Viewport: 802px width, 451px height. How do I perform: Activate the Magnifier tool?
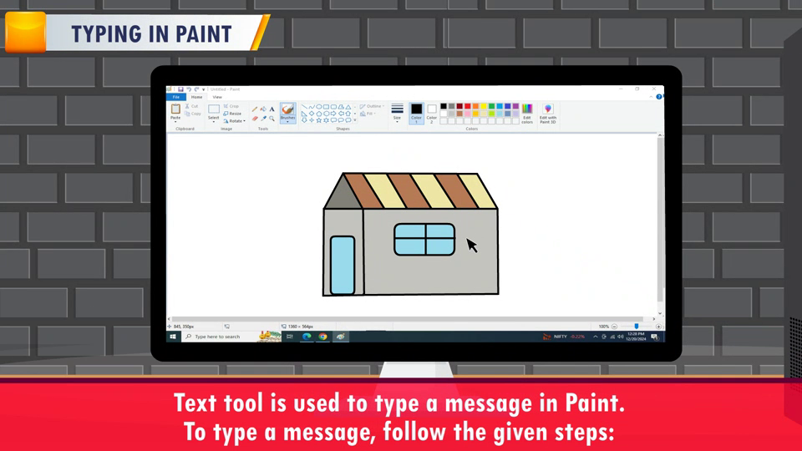point(272,119)
